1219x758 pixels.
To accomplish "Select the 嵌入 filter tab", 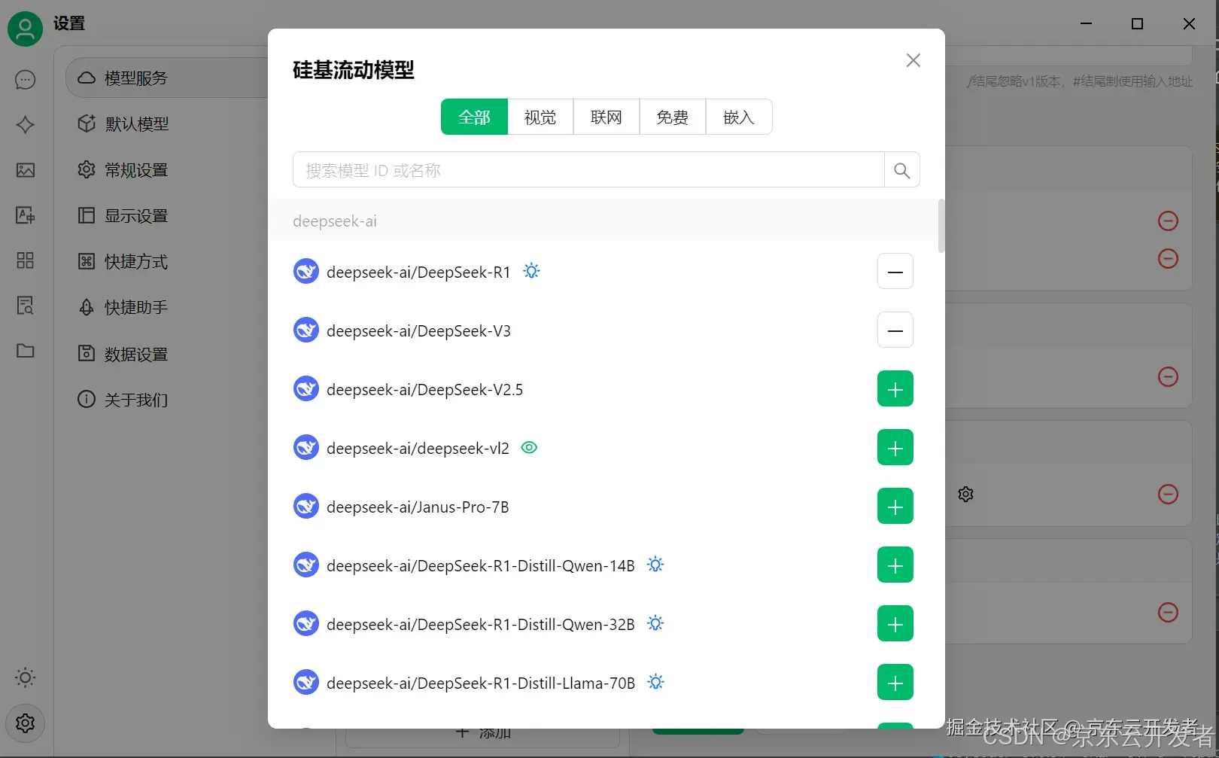I will tap(739, 117).
